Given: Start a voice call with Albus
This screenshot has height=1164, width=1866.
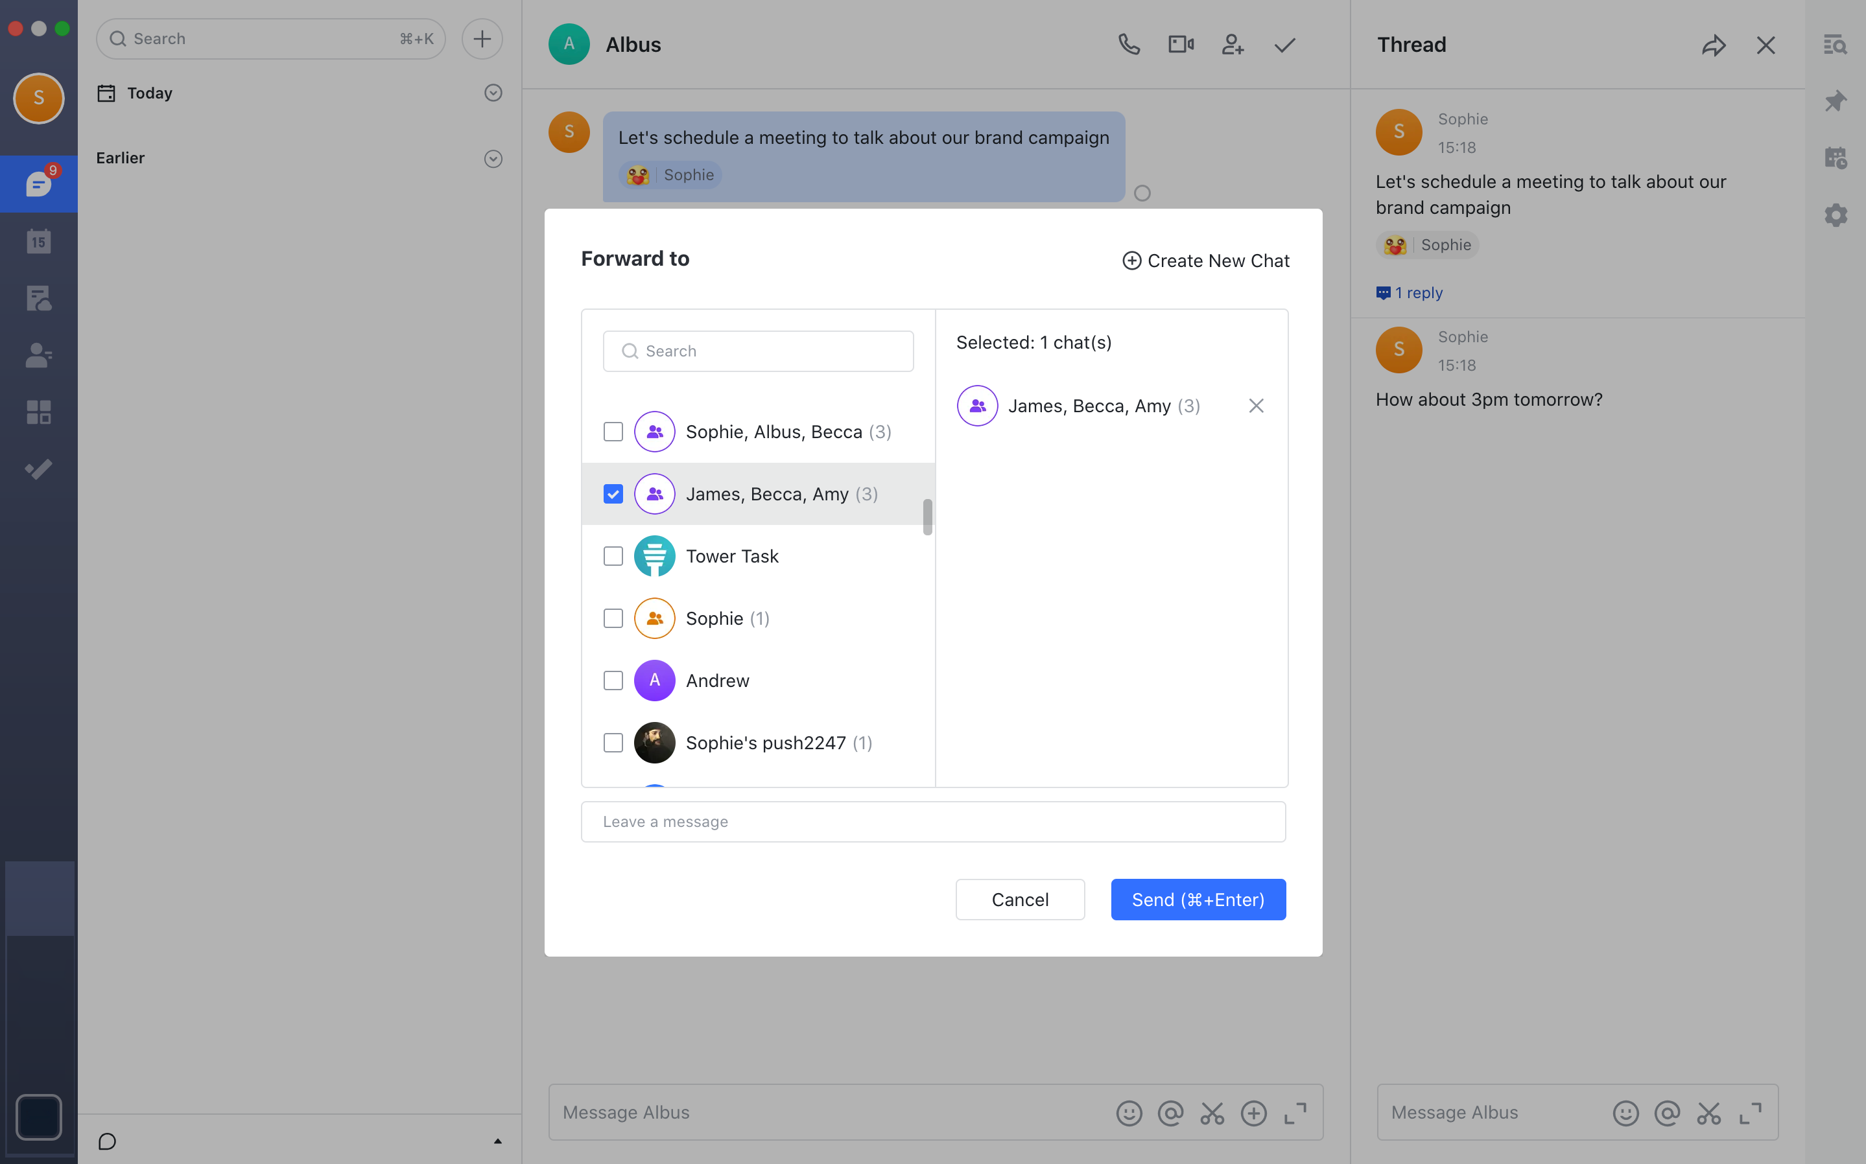Looking at the screenshot, I should pos(1129,45).
